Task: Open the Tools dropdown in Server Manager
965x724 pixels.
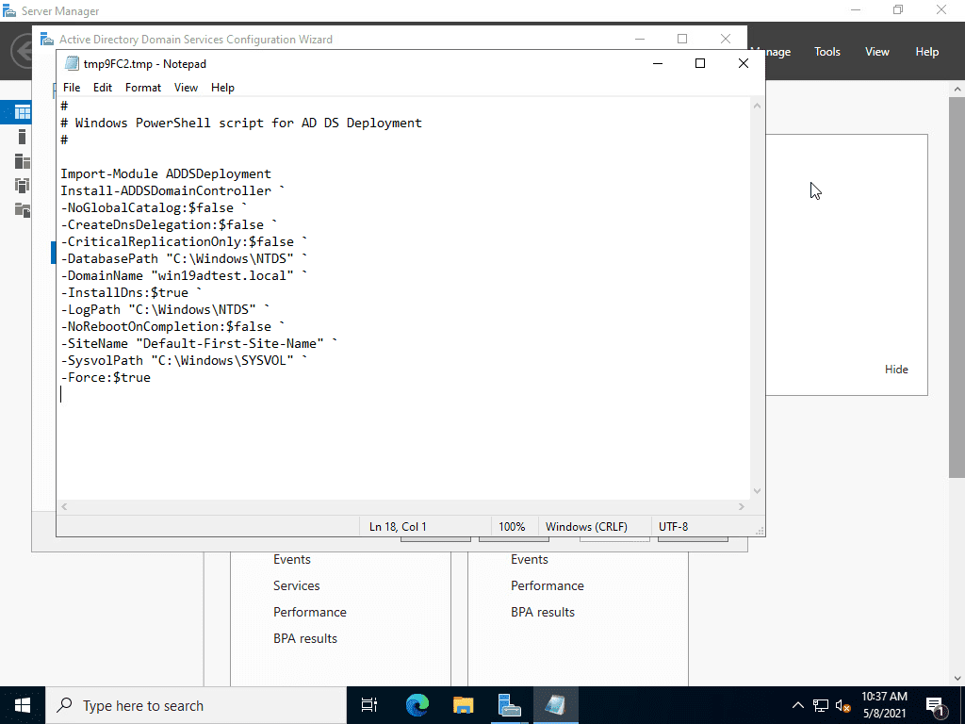Action: point(826,52)
